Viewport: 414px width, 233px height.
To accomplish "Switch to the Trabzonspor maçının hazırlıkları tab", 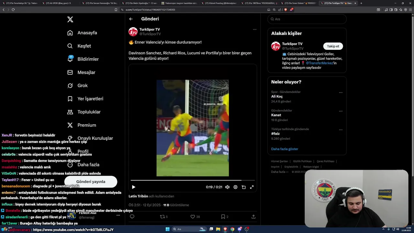I will 180,3.
